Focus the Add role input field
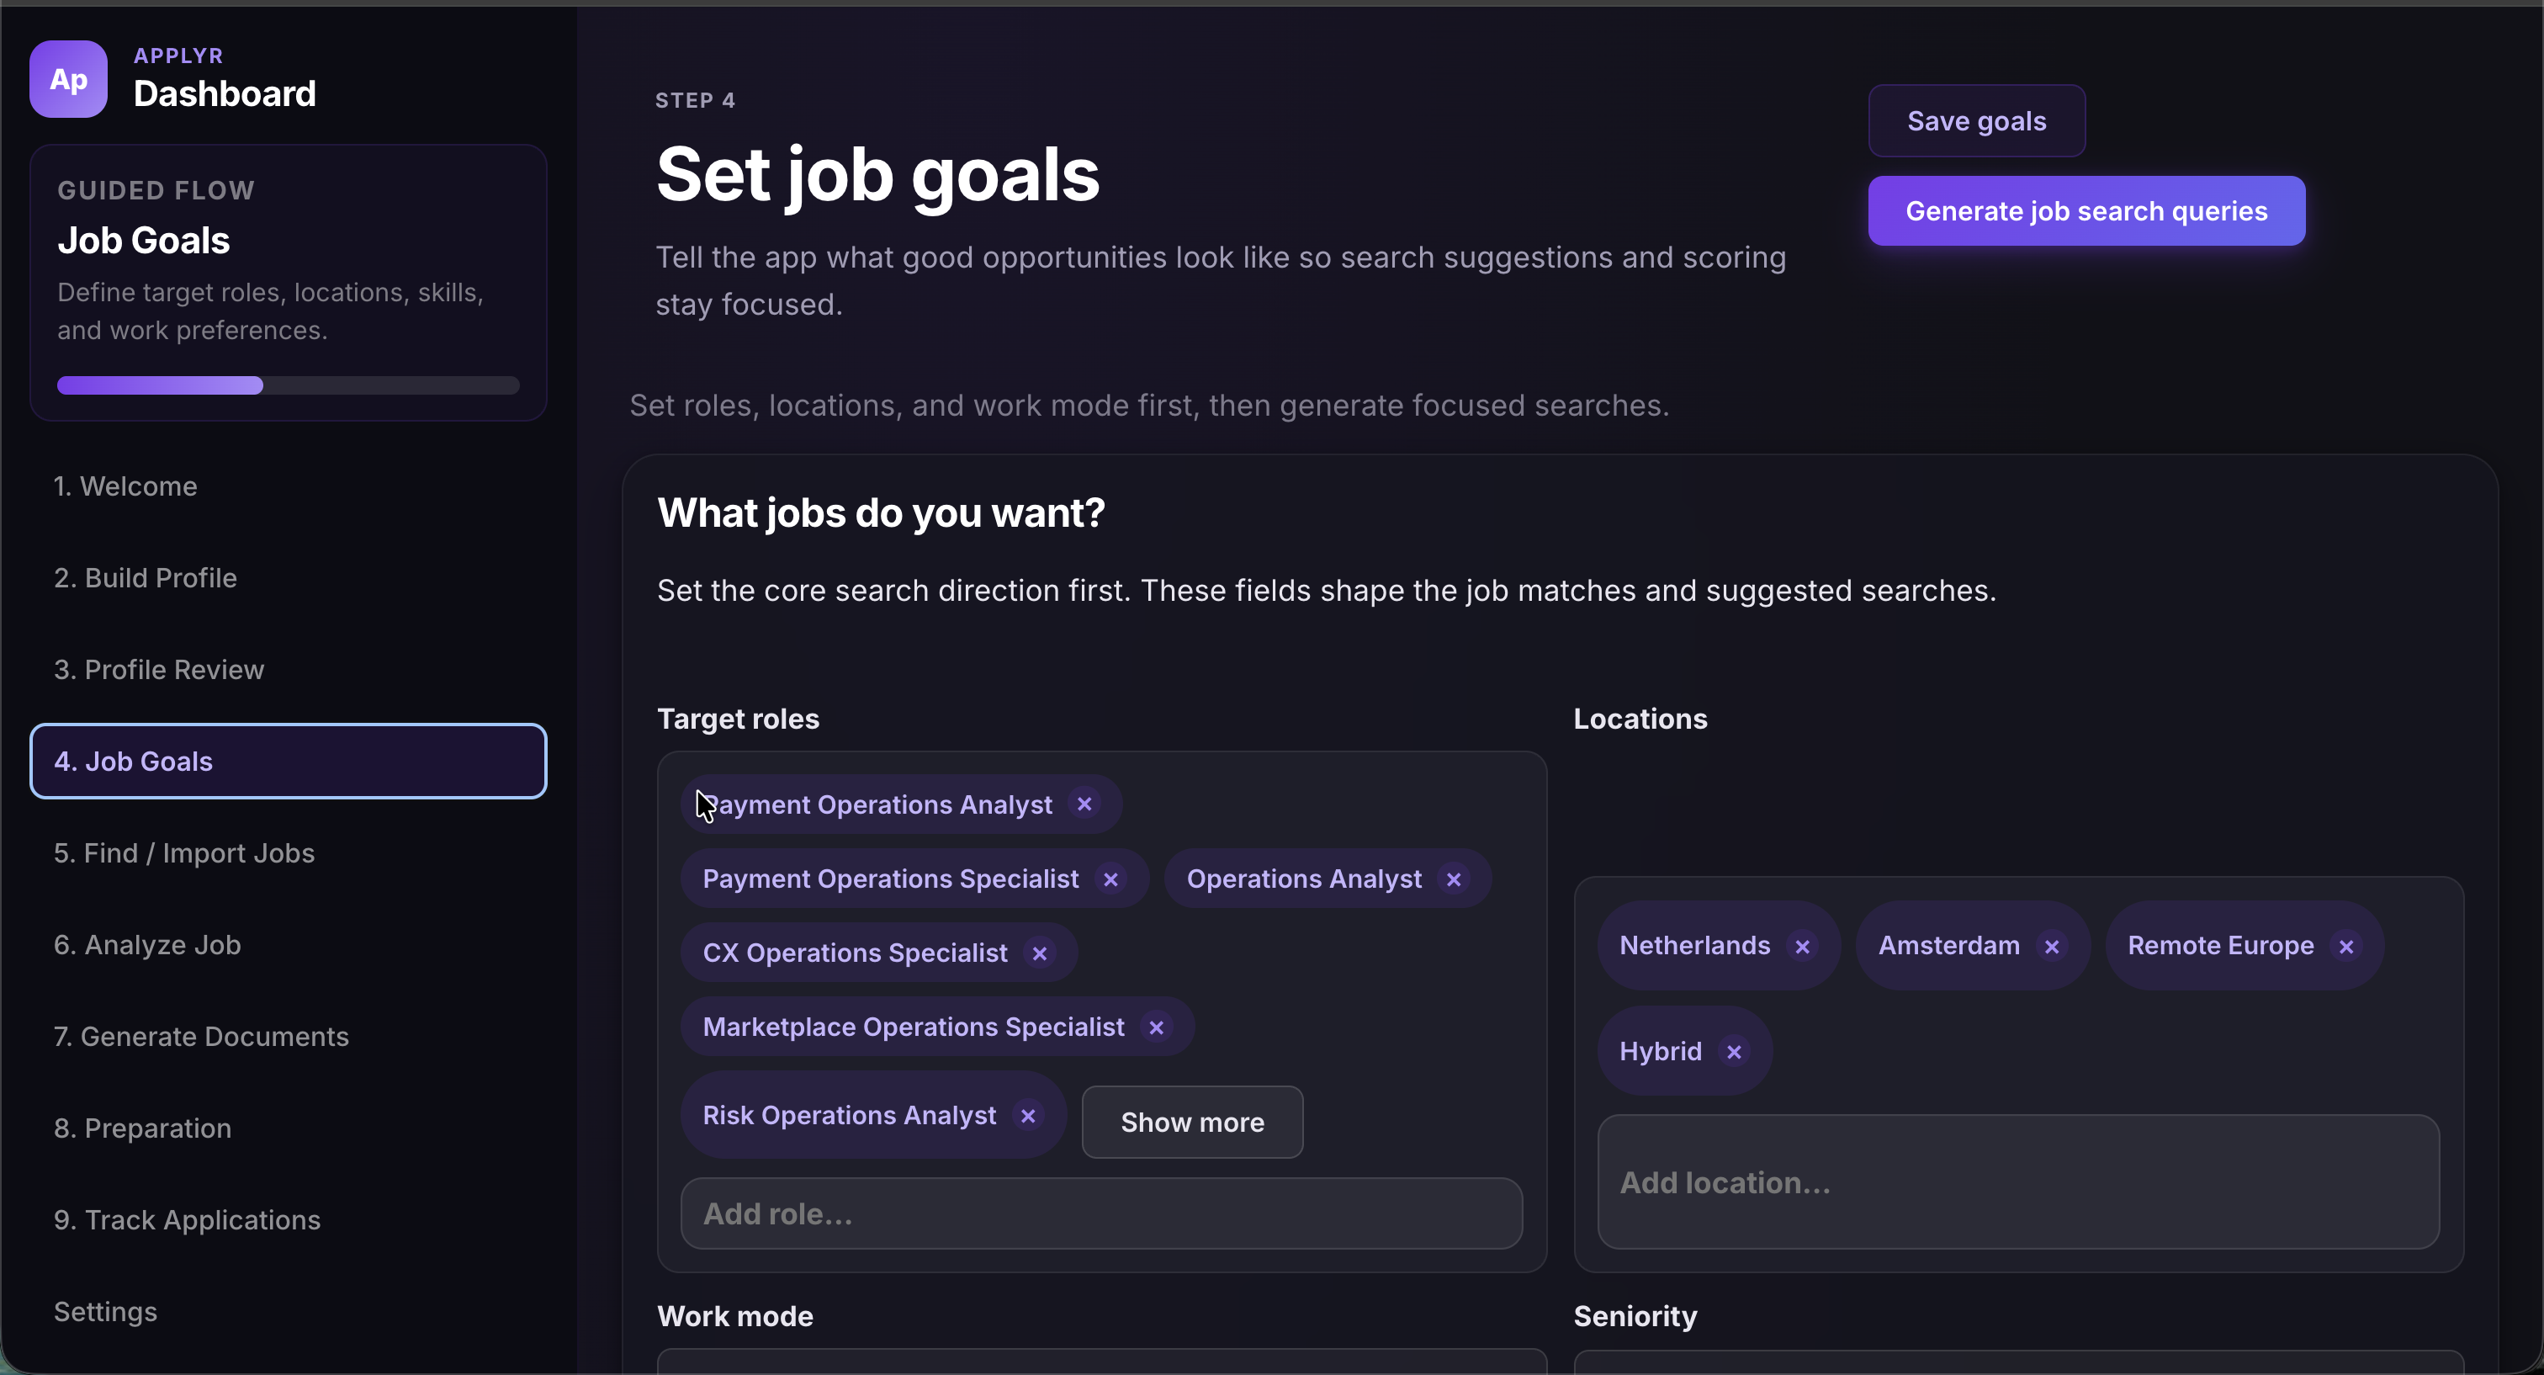 pos(1101,1214)
